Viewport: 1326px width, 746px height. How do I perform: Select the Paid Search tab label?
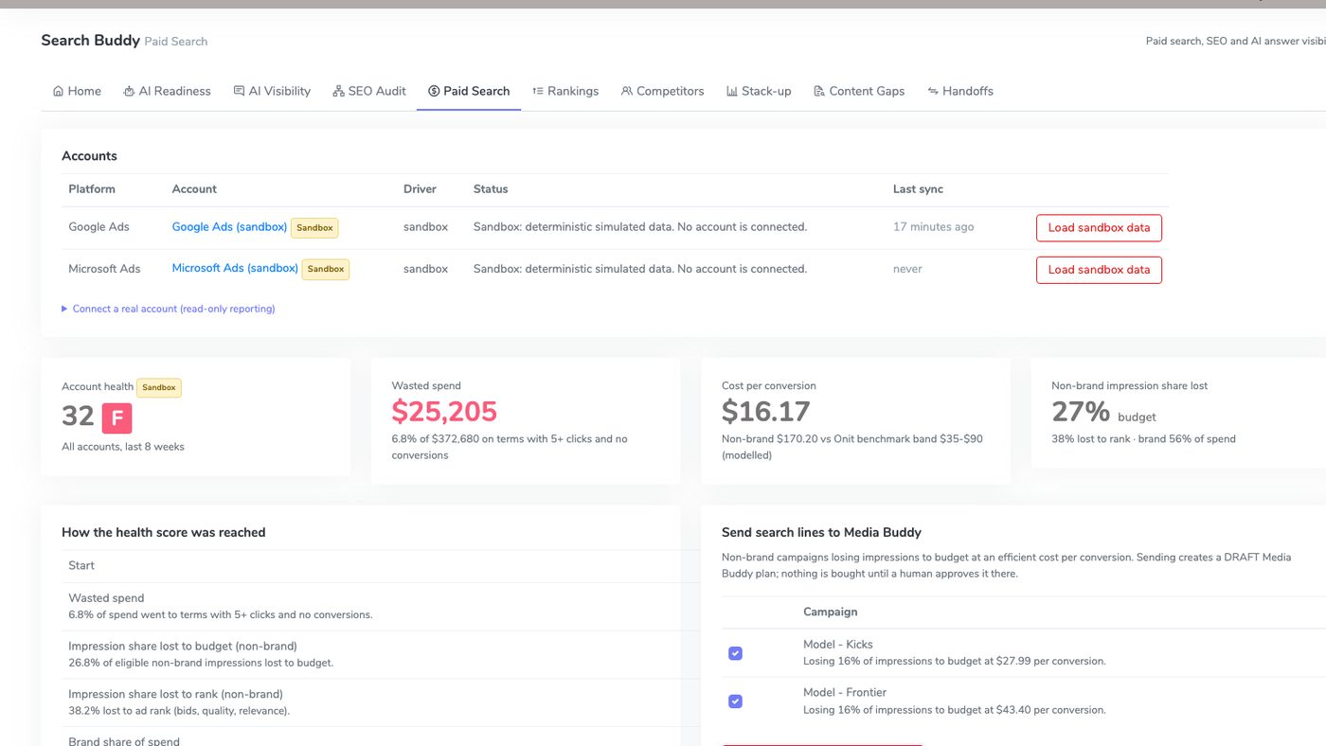click(476, 91)
